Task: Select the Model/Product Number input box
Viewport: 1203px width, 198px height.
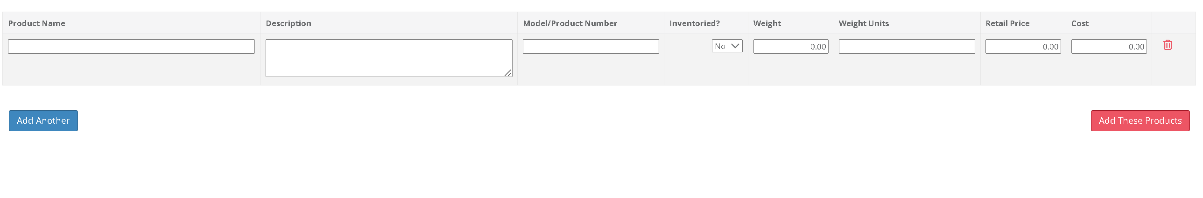Action: tap(591, 47)
